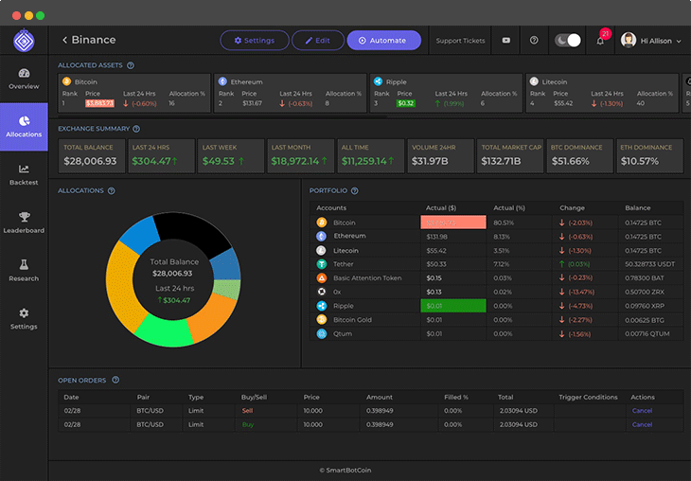
Task: Click the Trigger Conditions column header
Action: (x=588, y=398)
